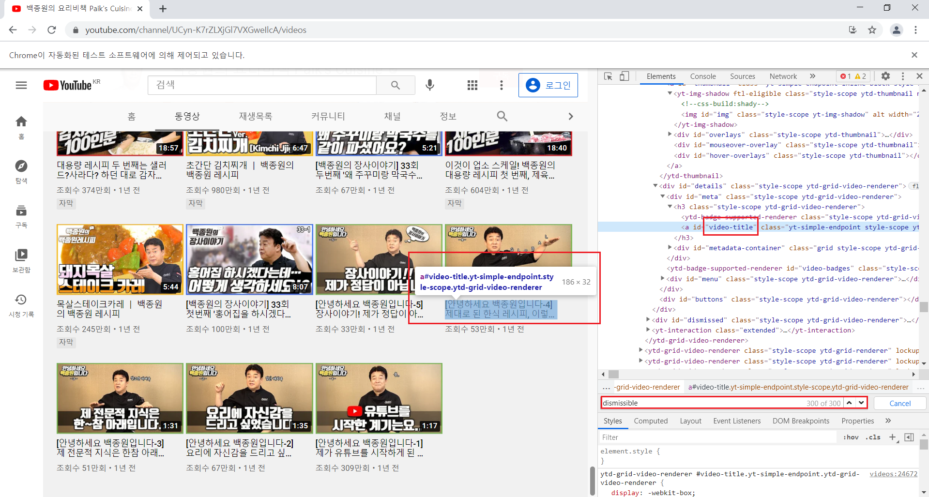Go back in browser history
Viewport: 929px width, 497px height.
click(x=13, y=30)
